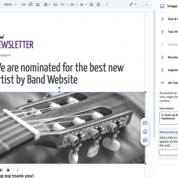
Task: Click the increase indent icon
Action: pos(98,5)
